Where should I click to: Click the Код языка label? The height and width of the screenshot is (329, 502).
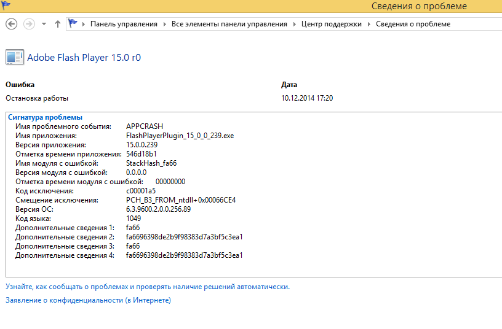click(33, 219)
